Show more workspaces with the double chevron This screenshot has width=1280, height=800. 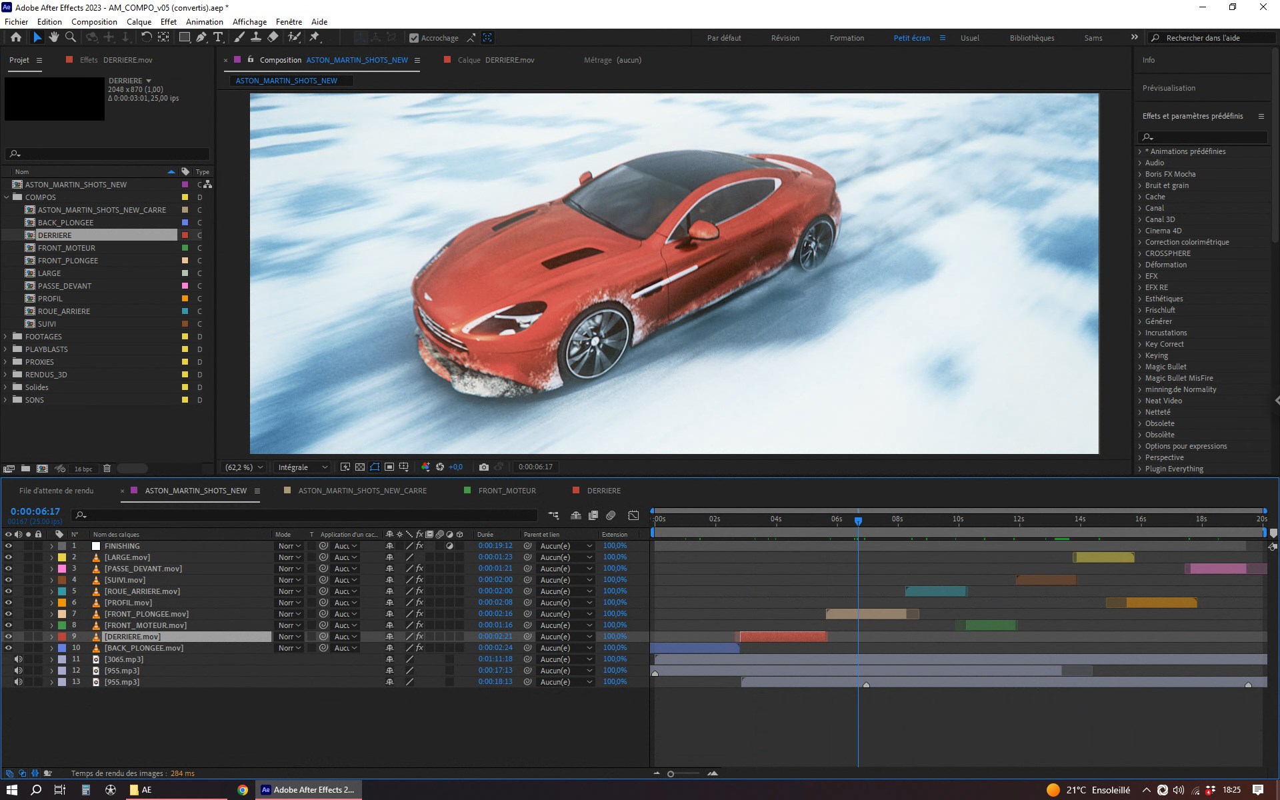(x=1134, y=37)
